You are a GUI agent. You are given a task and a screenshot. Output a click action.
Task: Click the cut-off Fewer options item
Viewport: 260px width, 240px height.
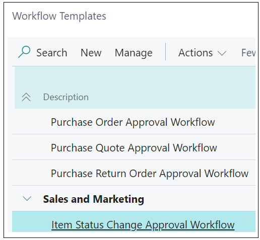[248, 53]
